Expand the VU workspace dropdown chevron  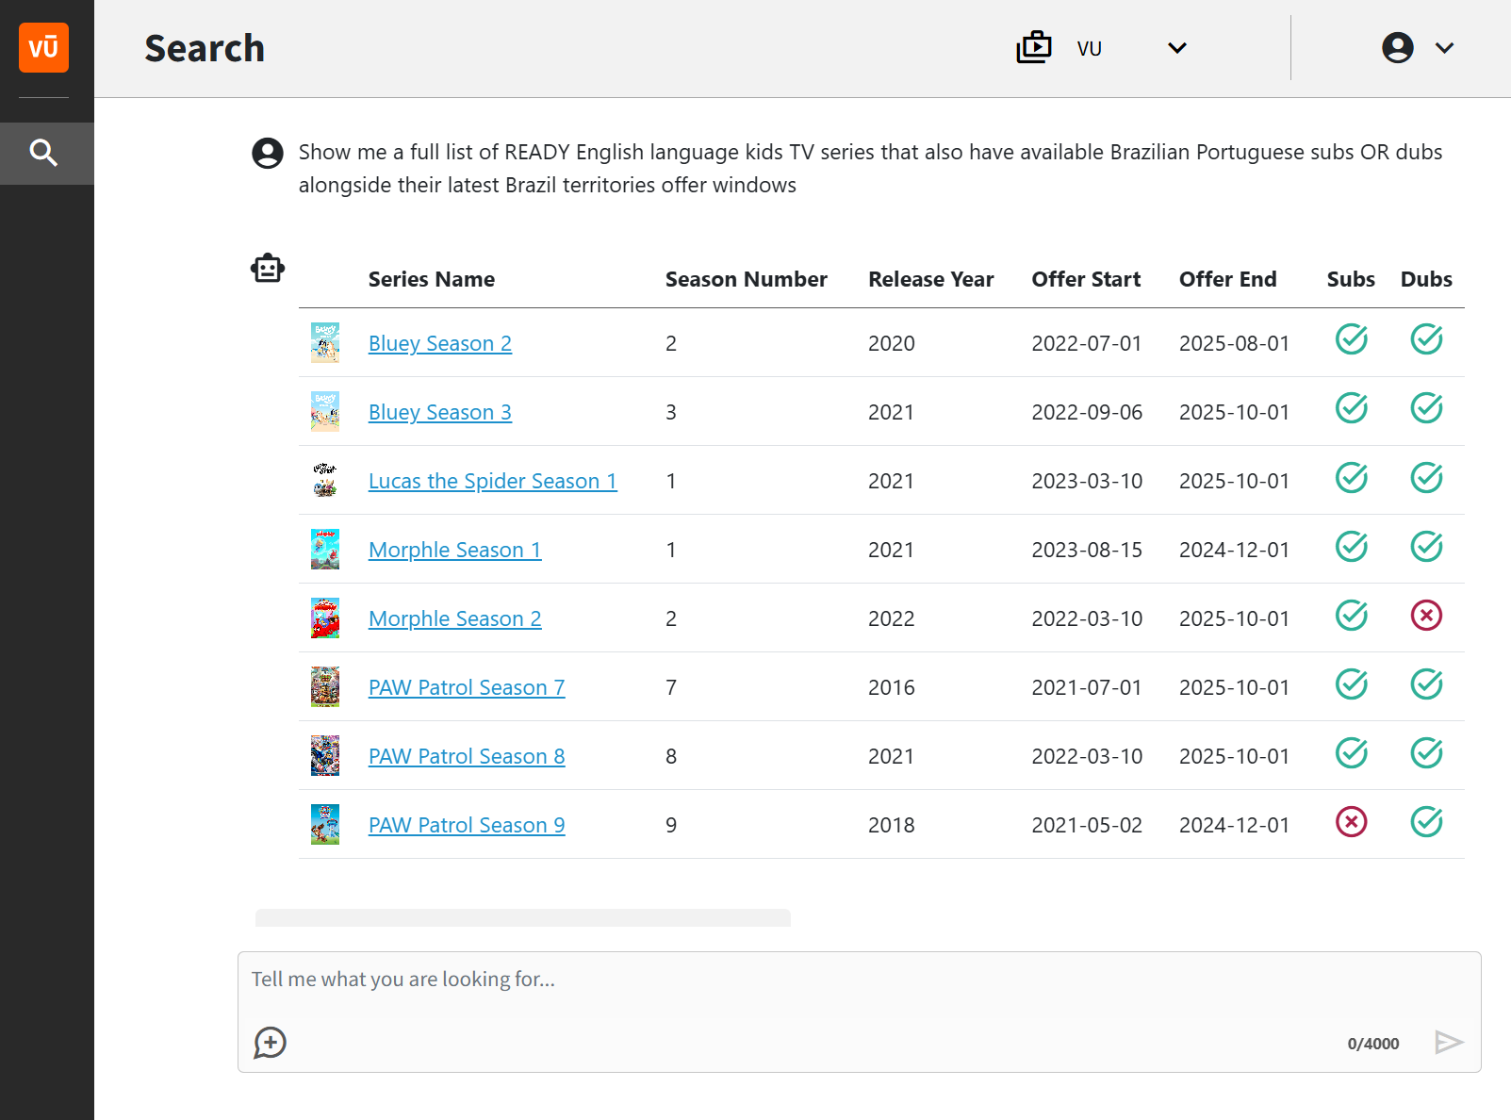coord(1176,47)
